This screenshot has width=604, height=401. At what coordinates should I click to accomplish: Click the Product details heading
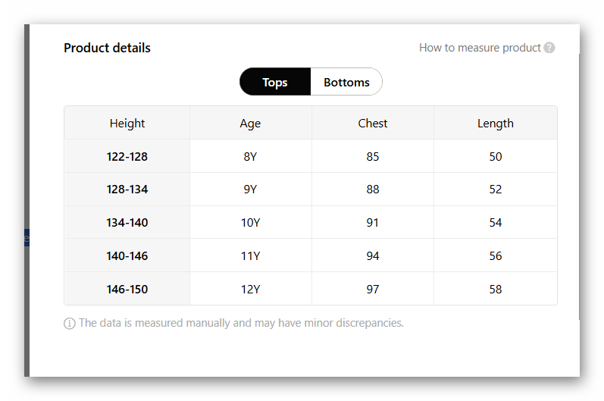[x=107, y=48]
